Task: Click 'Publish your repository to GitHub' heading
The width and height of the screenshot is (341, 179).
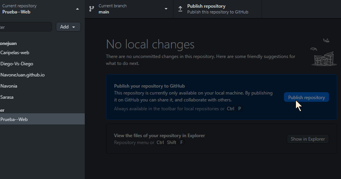Action: click(x=150, y=86)
